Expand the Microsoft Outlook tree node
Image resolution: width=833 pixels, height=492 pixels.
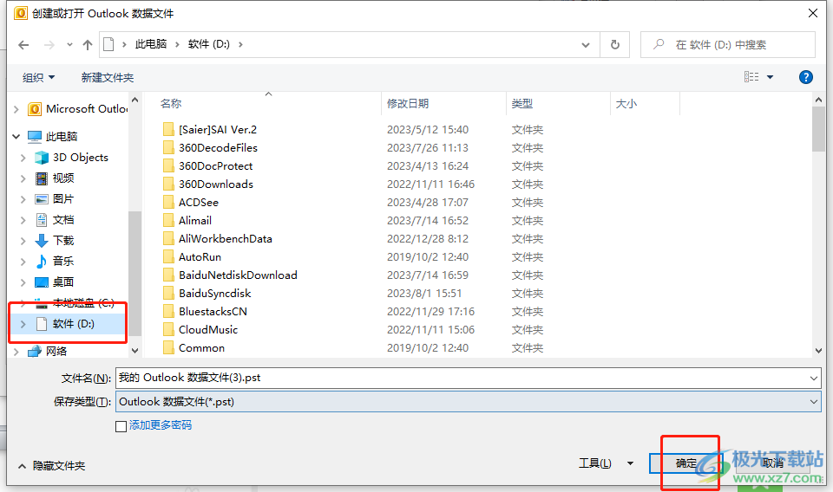16,109
